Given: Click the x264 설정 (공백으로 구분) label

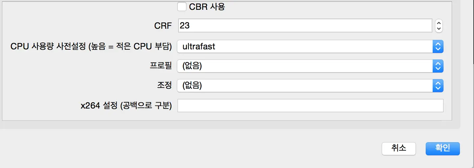Looking at the screenshot, I should click(x=126, y=106).
